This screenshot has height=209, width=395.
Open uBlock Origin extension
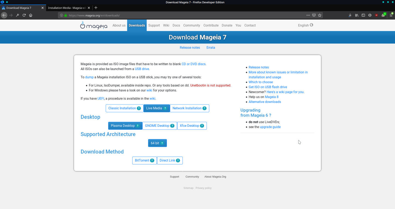376,15
